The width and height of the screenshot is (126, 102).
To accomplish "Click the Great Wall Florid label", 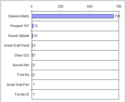I will (17, 46).
